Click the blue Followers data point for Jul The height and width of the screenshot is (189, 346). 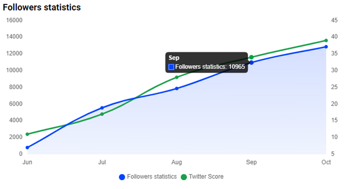[x=102, y=108]
